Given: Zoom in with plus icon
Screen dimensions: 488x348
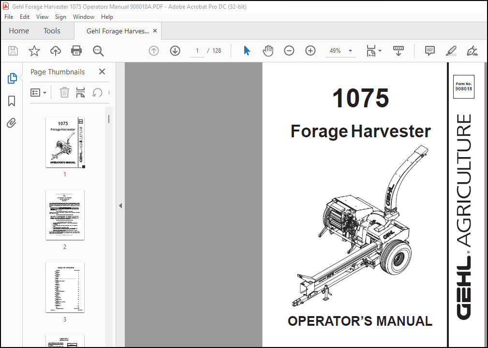Looking at the screenshot, I should (311, 51).
